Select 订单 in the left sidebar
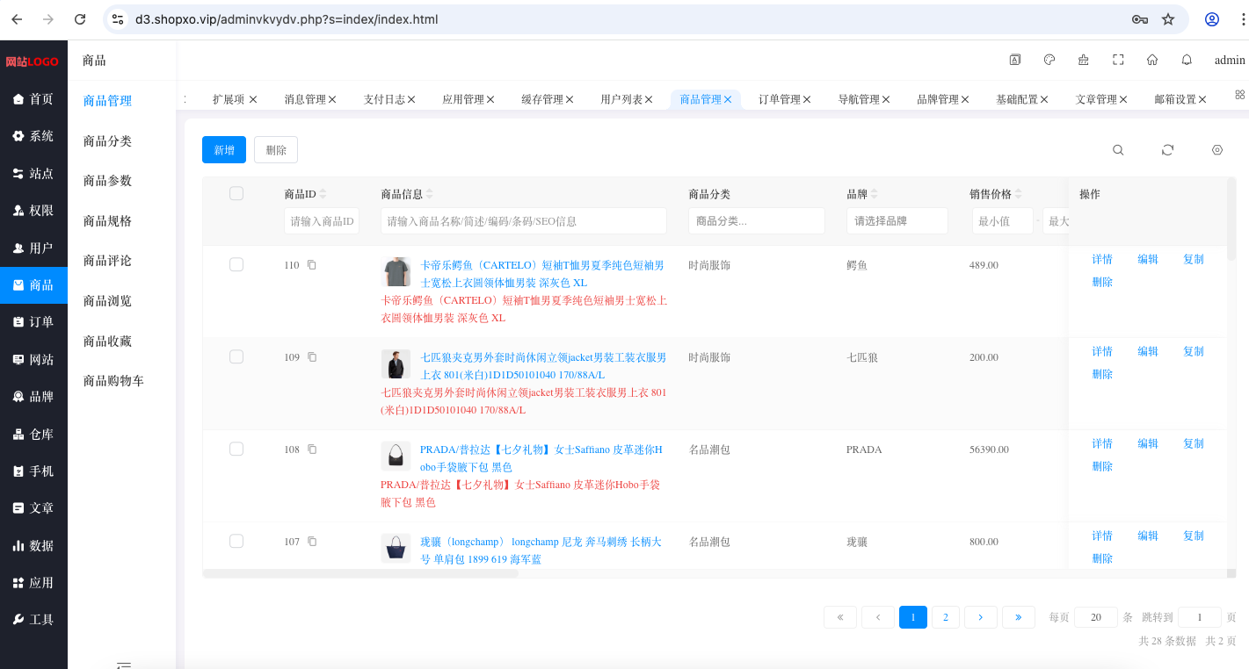The height and width of the screenshot is (669, 1249). tap(33, 322)
